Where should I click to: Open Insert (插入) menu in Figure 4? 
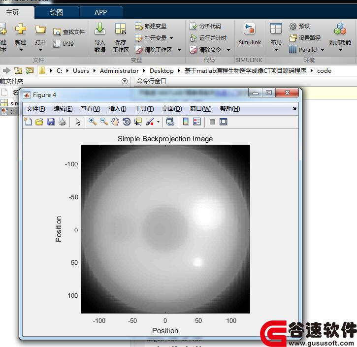[118, 109]
